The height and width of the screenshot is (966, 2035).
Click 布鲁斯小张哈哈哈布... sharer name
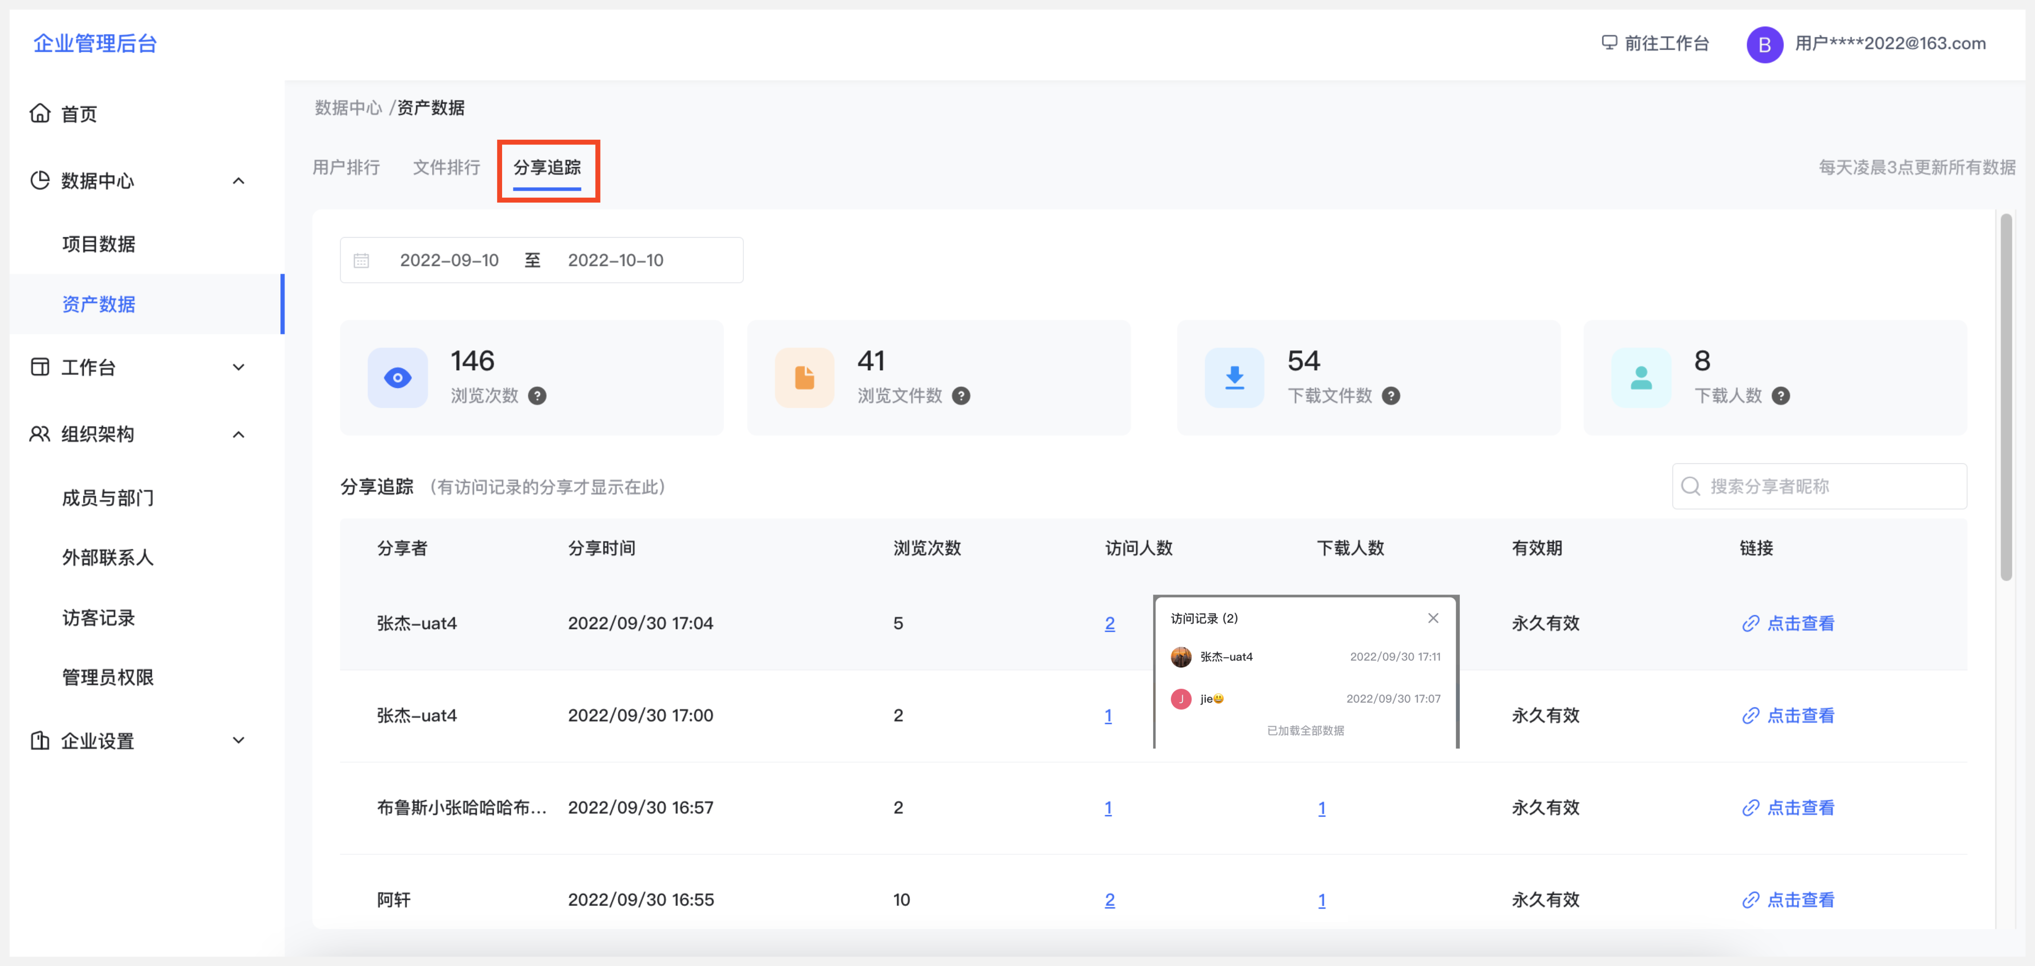point(462,809)
